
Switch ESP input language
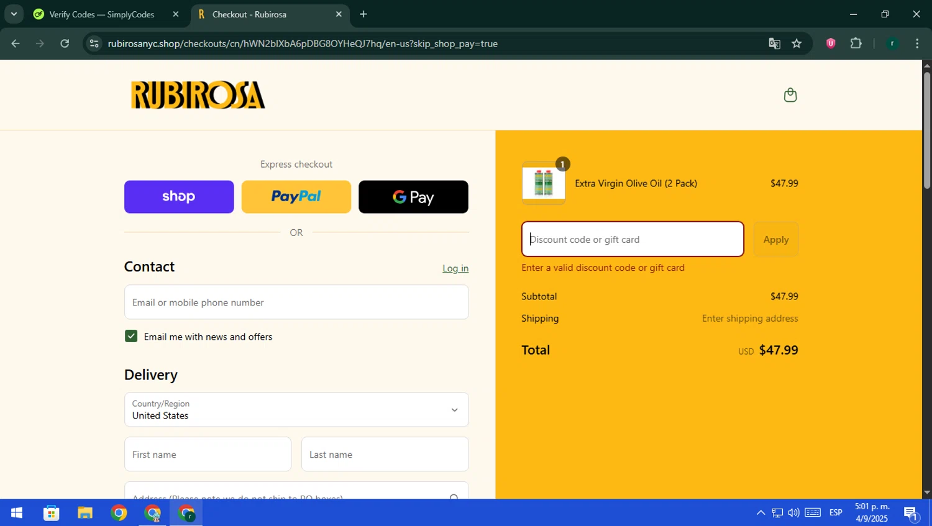[x=836, y=513]
